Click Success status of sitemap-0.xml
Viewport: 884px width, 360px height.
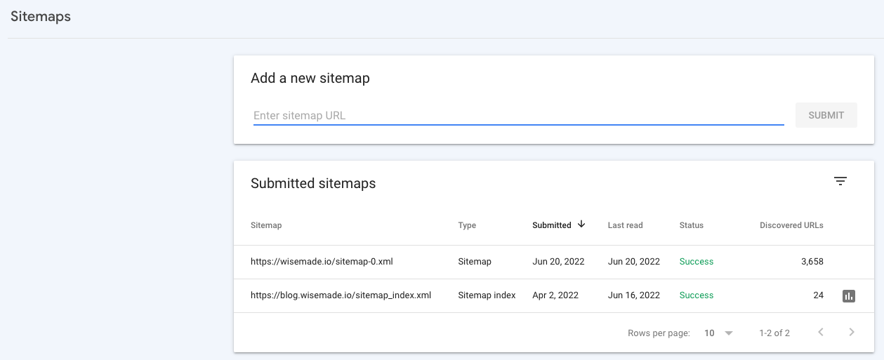pos(697,262)
